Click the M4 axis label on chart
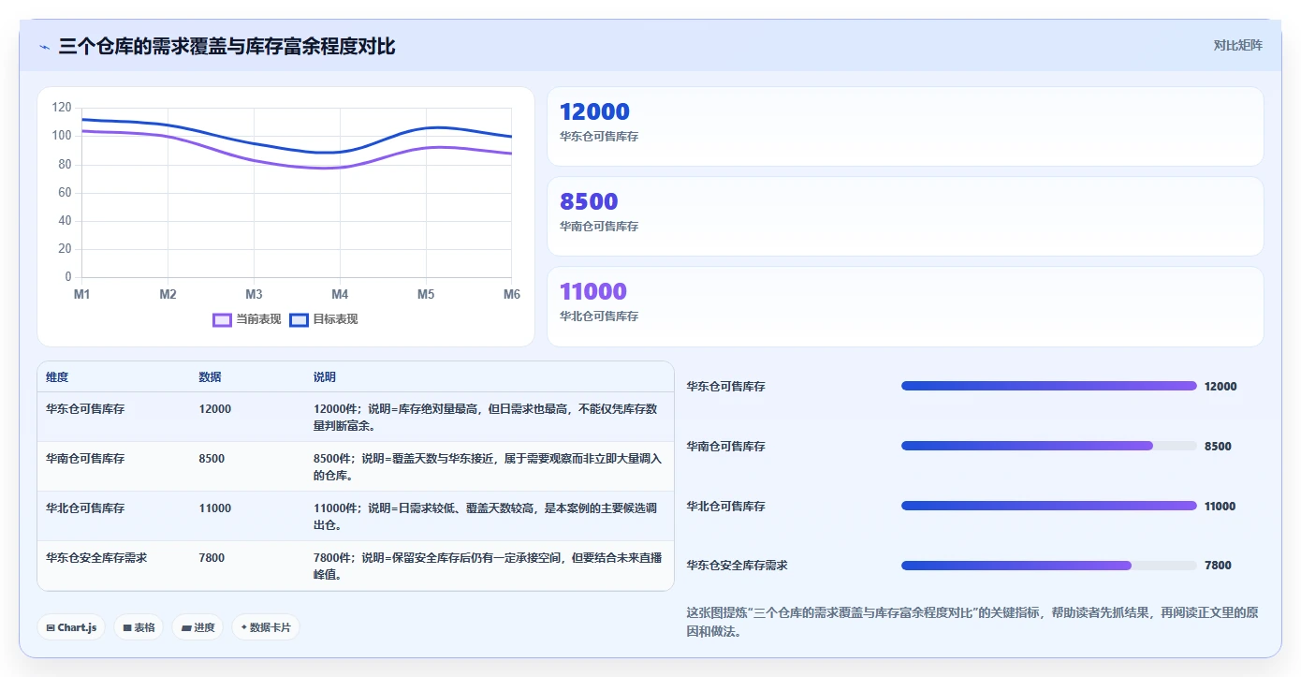This screenshot has height=677, width=1301. coord(340,294)
